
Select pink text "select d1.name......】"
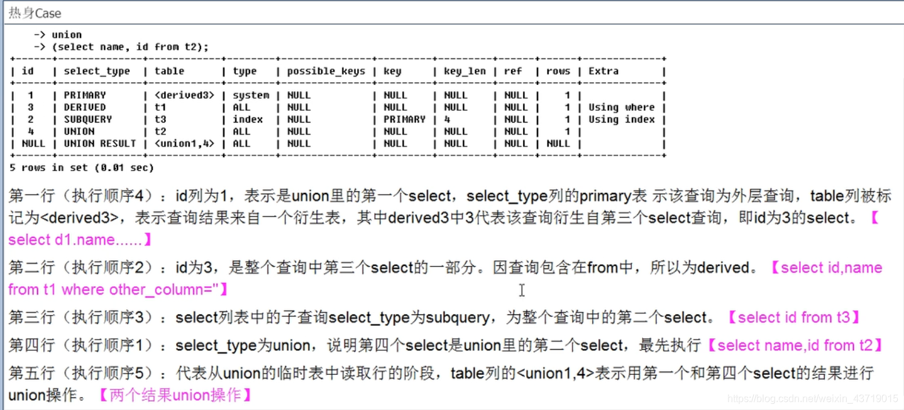80,240
